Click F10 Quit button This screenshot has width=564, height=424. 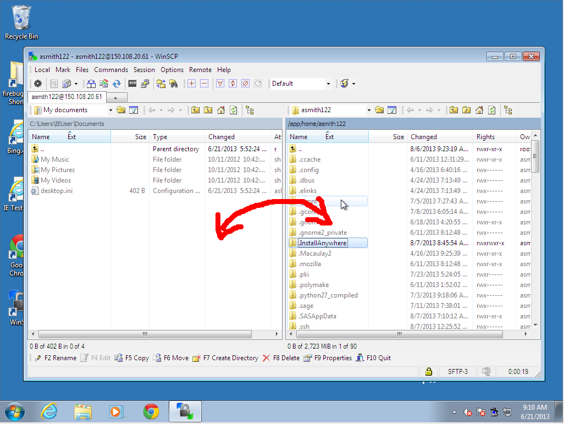[x=373, y=358]
